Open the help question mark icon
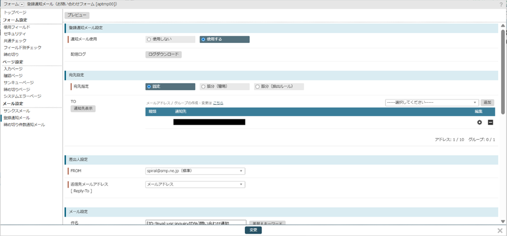 click(x=501, y=4)
